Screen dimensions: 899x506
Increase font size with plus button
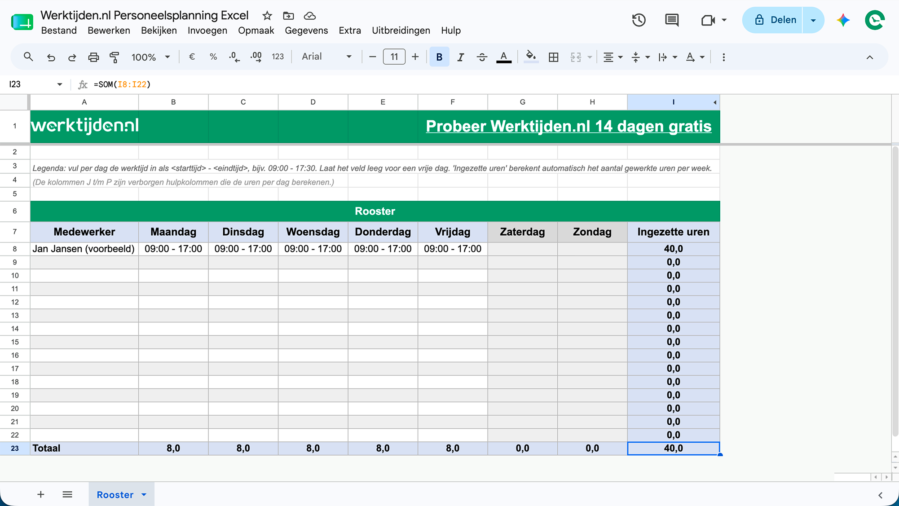[x=415, y=57]
